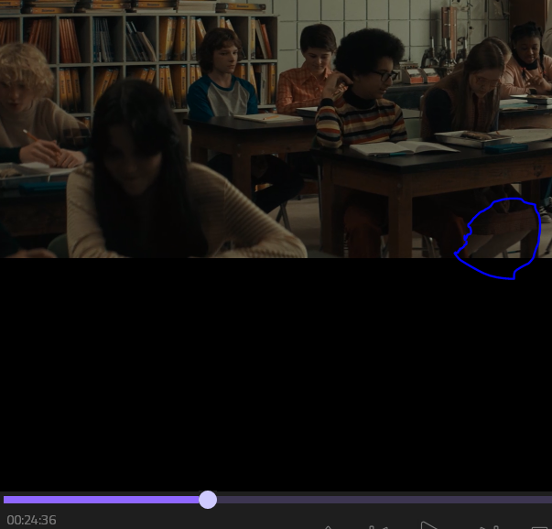This screenshot has height=529, width=552.
Task: Click the leftmost partially visible playback control icon
Action: point(328,526)
